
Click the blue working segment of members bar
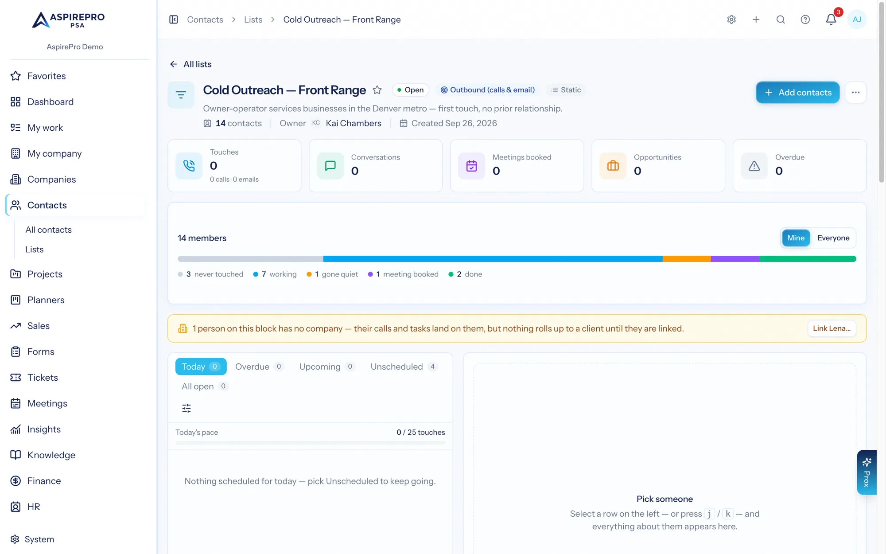(493, 259)
